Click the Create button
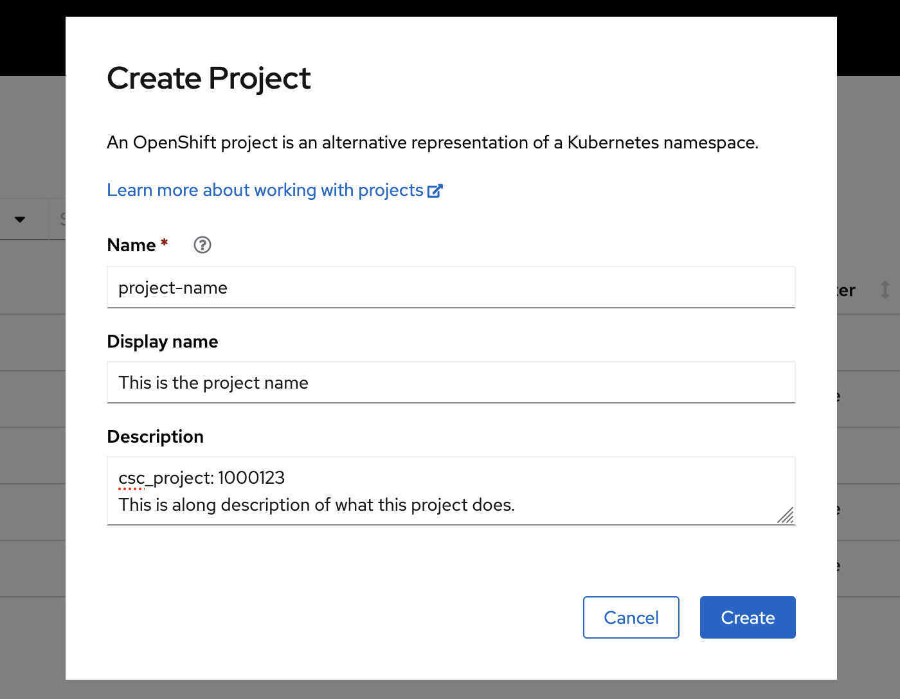The height and width of the screenshot is (699, 900). click(748, 617)
